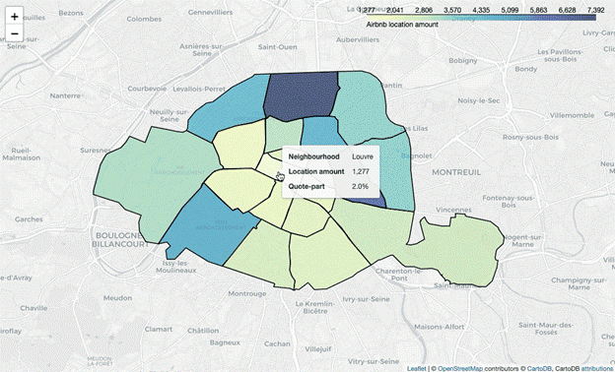Open the OpenStreetMap contributors link
The height and width of the screenshot is (372, 615).
click(460, 368)
